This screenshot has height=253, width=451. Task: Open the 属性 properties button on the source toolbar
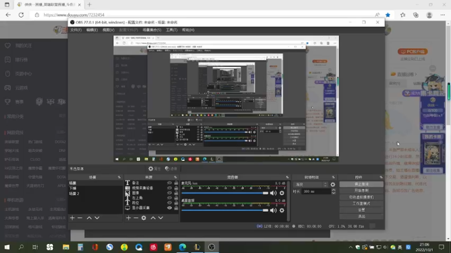[x=154, y=169]
